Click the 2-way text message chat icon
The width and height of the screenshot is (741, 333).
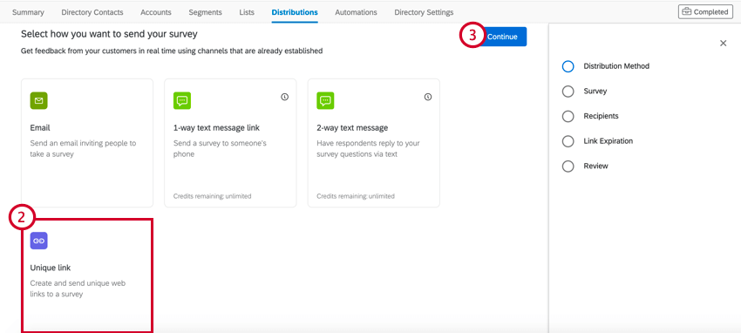(325, 100)
